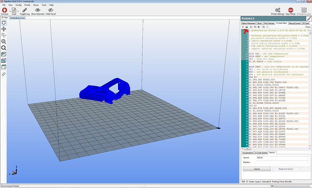The image size is (312, 188).
Task: Click the blue 3D model in viewport
Action: click(105, 91)
